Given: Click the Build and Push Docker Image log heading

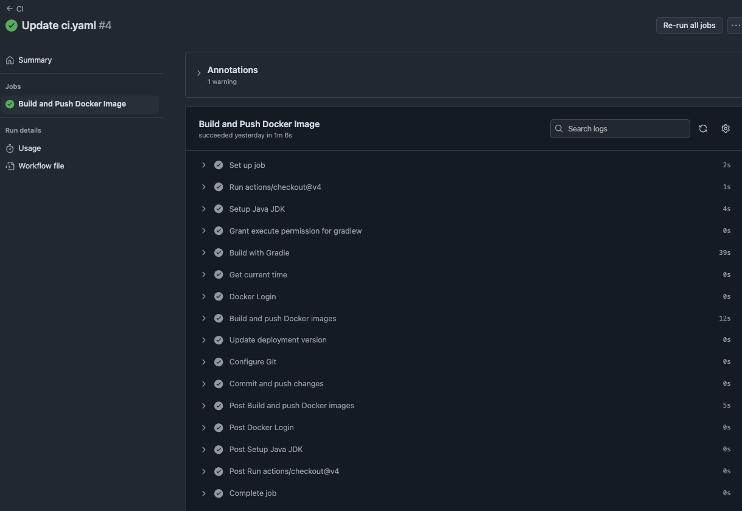Looking at the screenshot, I should click(x=259, y=123).
